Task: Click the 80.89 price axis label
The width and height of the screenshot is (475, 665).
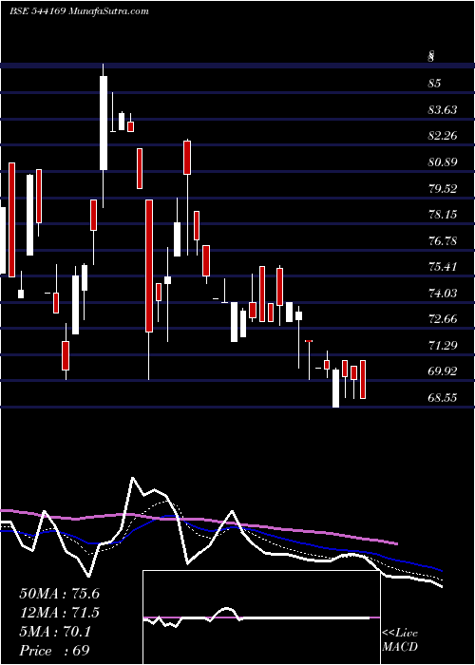Action: (443, 162)
